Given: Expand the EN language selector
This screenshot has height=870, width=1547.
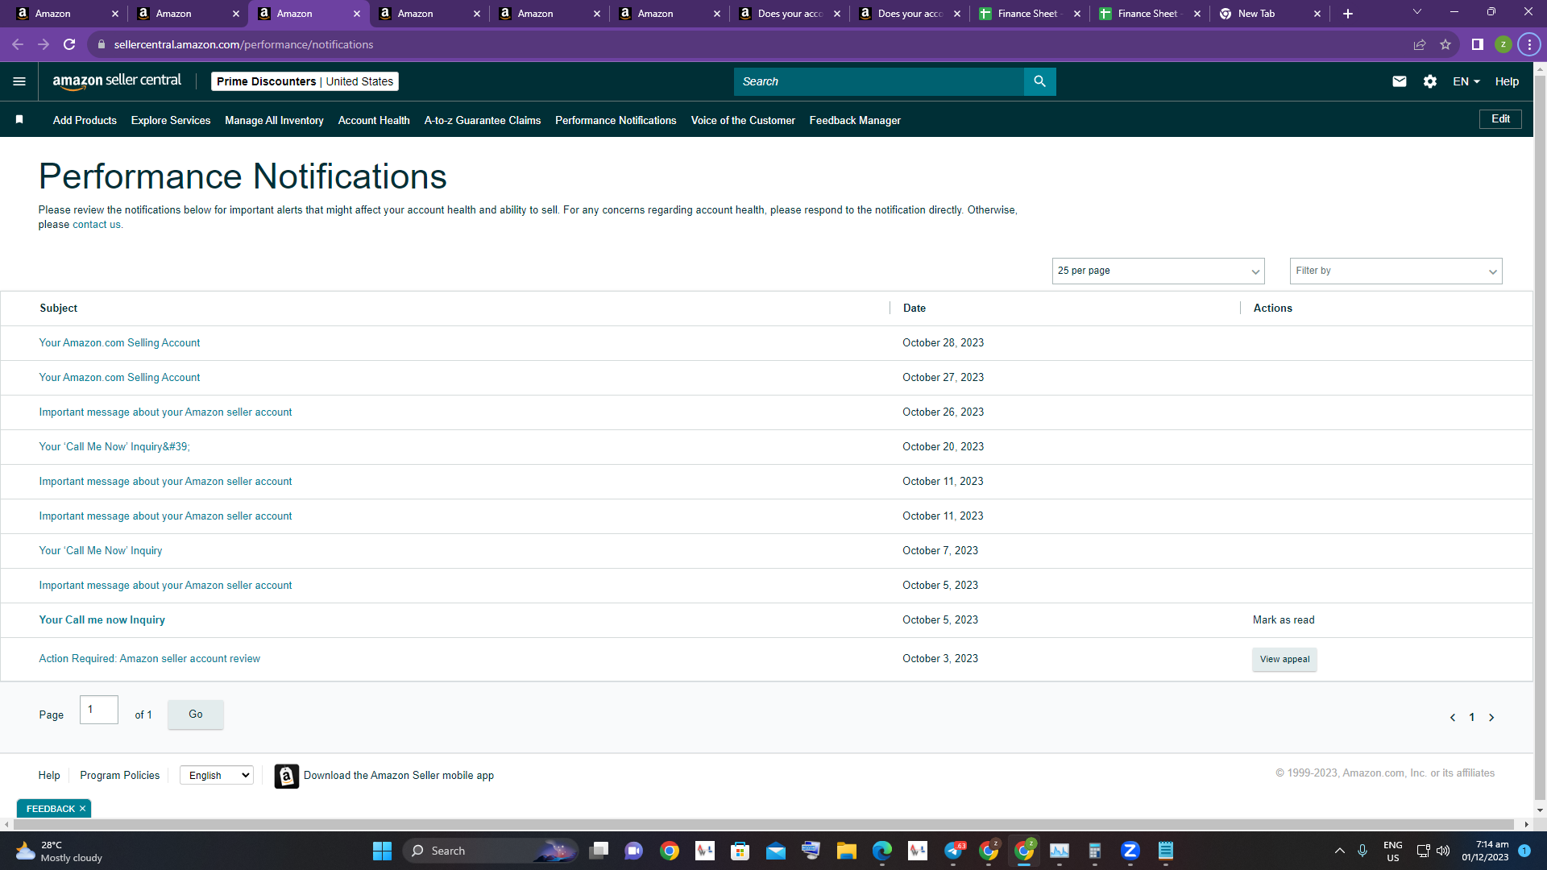Looking at the screenshot, I should click(1466, 81).
